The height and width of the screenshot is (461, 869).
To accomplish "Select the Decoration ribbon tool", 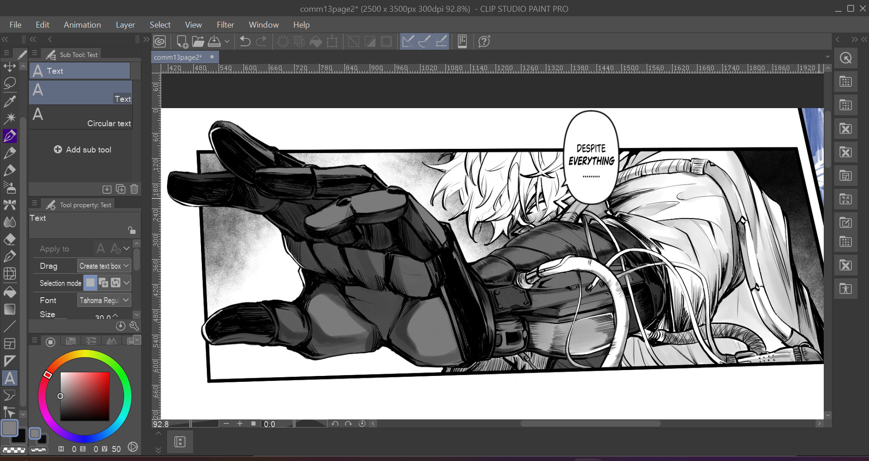I will pyautogui.click(x=10, y=204).
